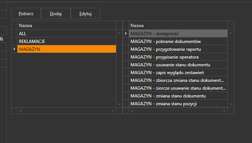
Task: Click the Pobierz button
Action: [26, 13]
